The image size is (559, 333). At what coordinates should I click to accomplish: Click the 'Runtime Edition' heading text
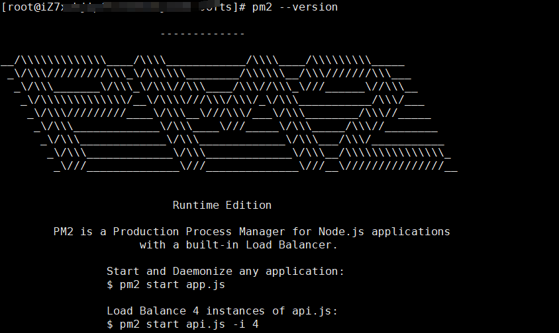pyautogui.click(x=222, y=205)
